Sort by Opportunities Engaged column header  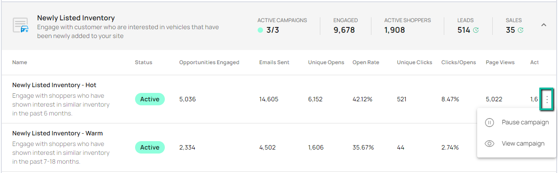point(209,62)
